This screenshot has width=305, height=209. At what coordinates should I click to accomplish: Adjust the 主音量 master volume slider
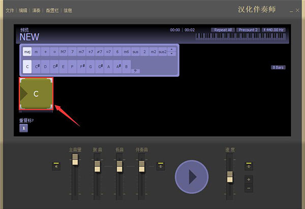75,160
